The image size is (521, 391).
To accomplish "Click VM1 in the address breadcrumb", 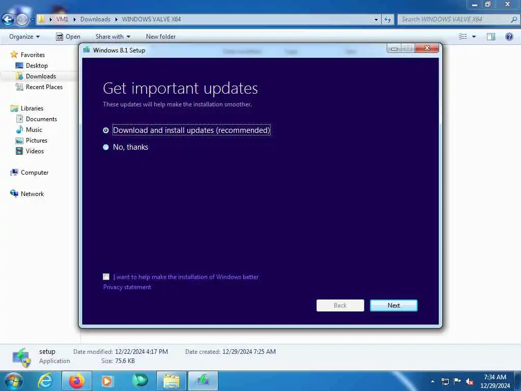I will pyautogui.click(x=62, y=19).
